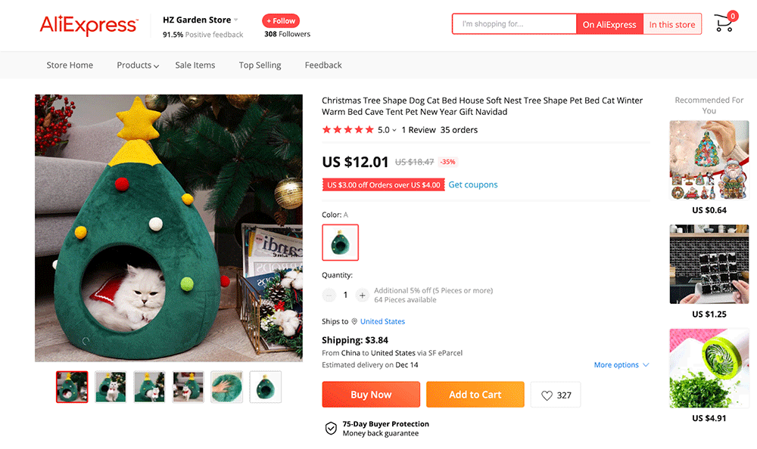Viewport: 757px width, 449px height.
Task: Click the ship-to location pin icon
Action: [354, 321]
